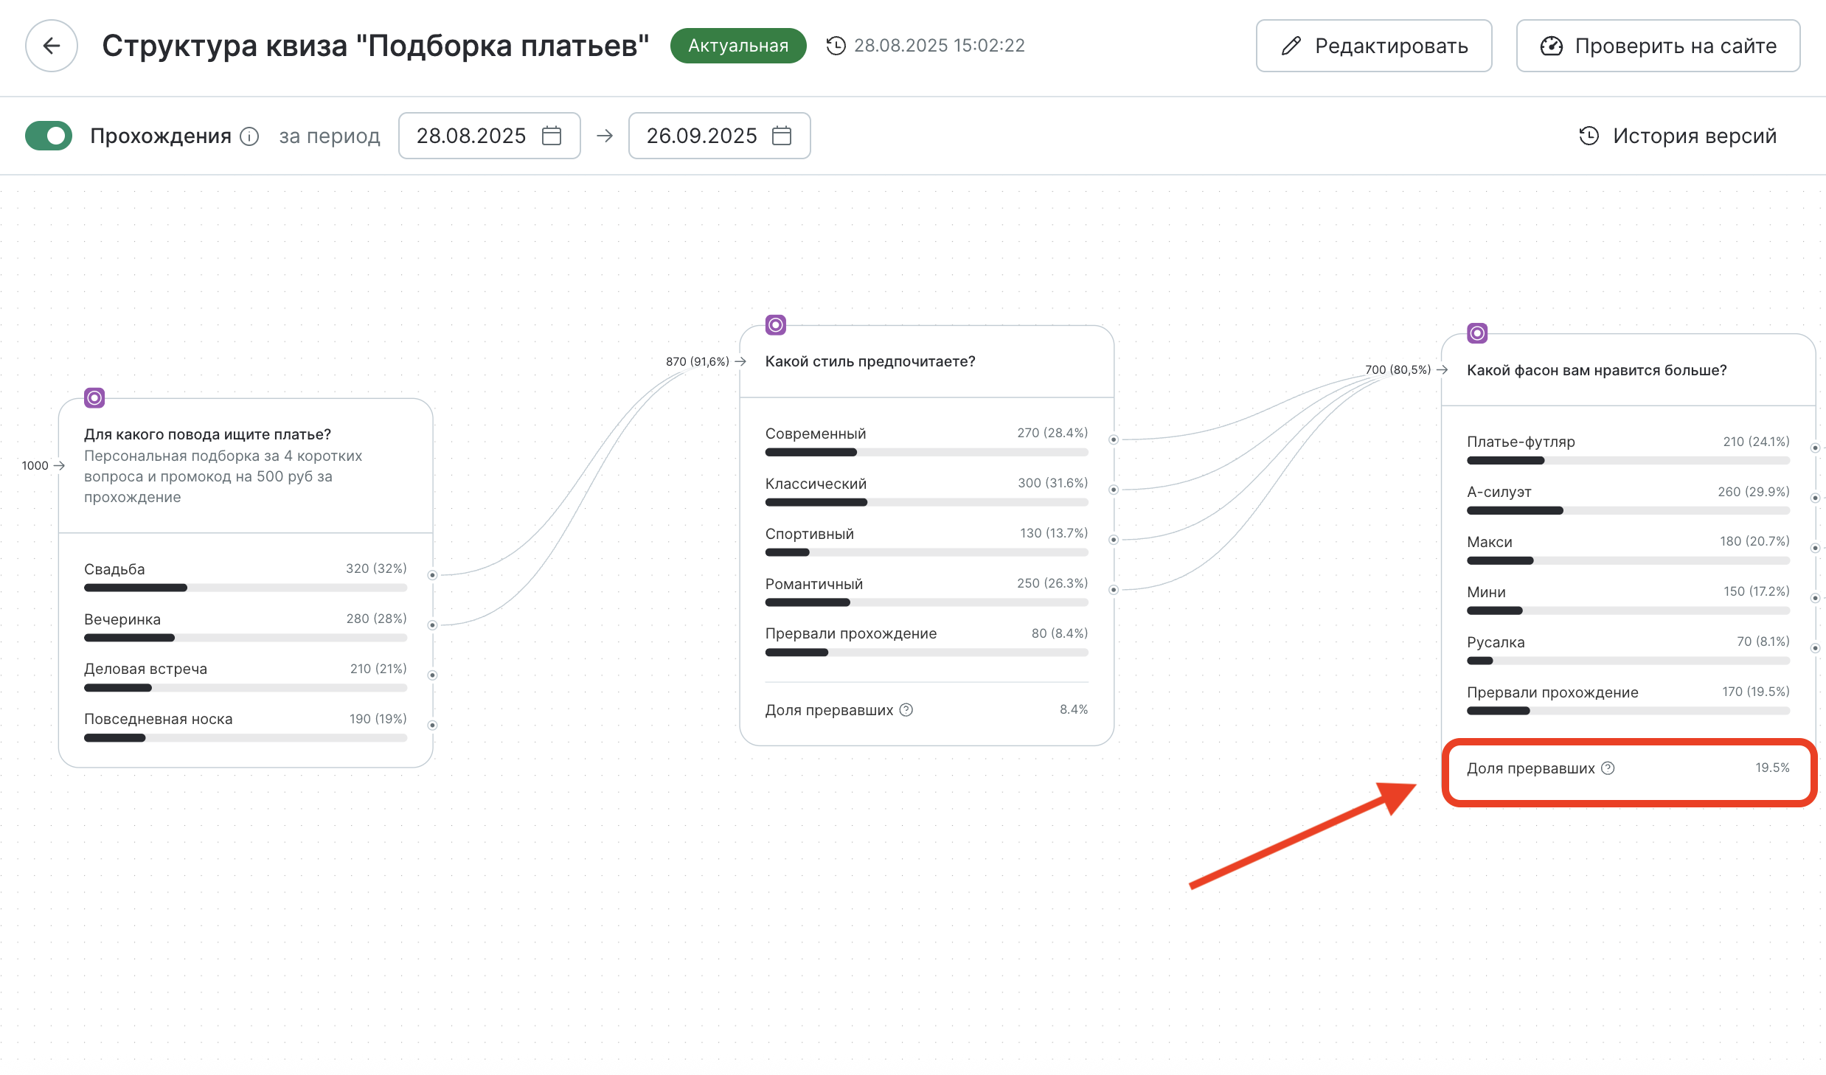Click the Свадьба answer connector dot
This screenshot has height=1075, width=1826.
point(433,575)
